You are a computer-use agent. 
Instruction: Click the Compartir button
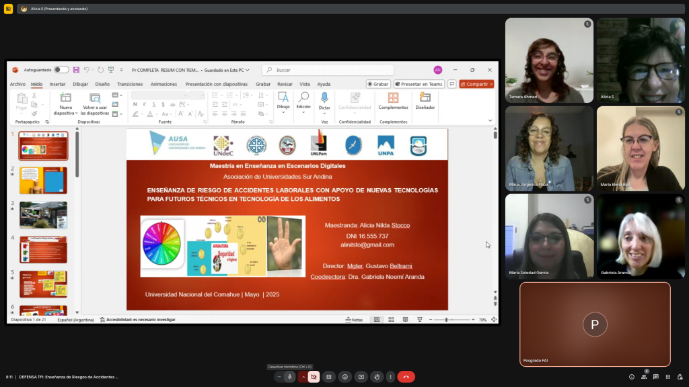click(476, 84)
